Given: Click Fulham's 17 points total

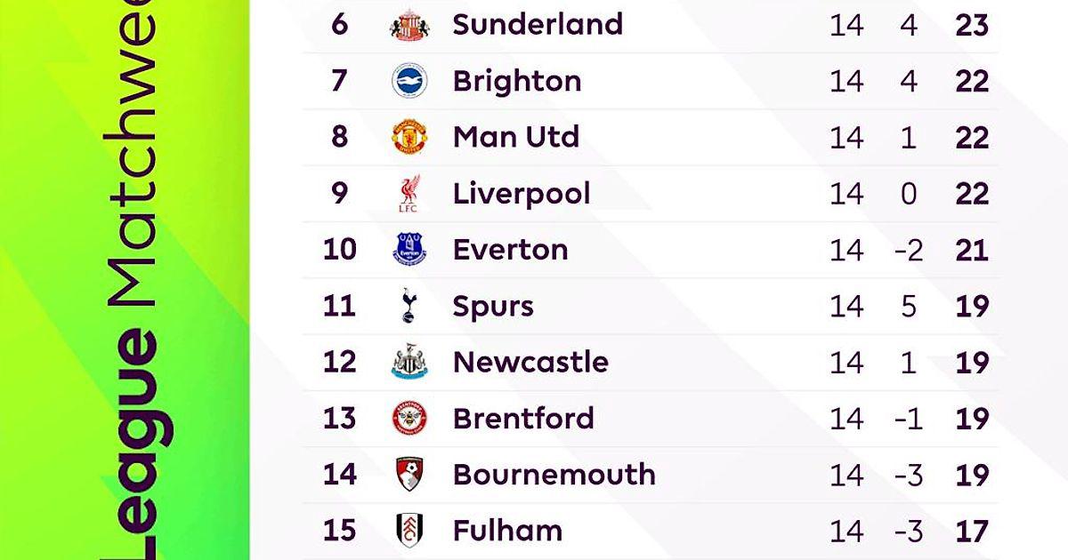Looking at the screenshot, I should tap(971, 532).
